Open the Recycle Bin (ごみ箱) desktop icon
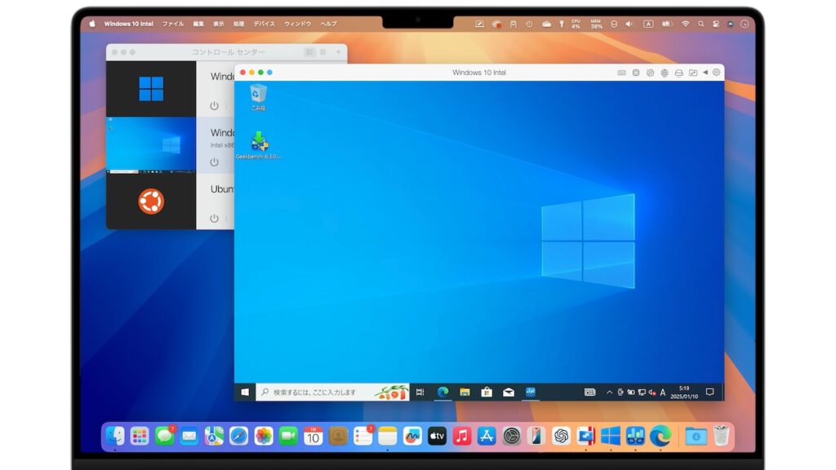 coord(258,98)
